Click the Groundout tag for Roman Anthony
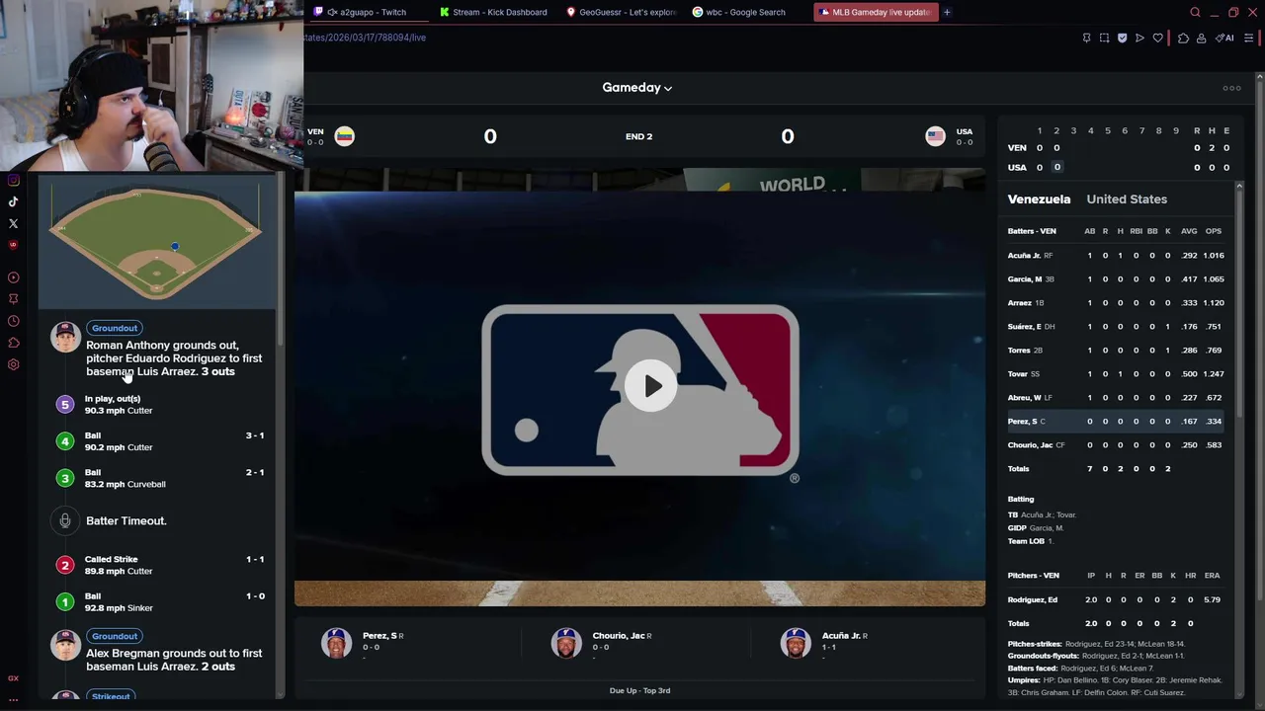Viewport: 1265px width, 711px height. (115, 328)
